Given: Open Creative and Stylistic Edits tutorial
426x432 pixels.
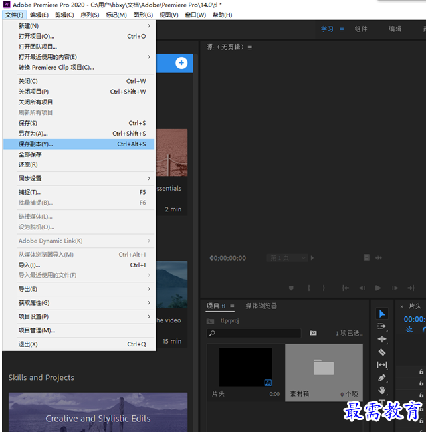Looking at the screenshot, I should click(x=98, y=413).
